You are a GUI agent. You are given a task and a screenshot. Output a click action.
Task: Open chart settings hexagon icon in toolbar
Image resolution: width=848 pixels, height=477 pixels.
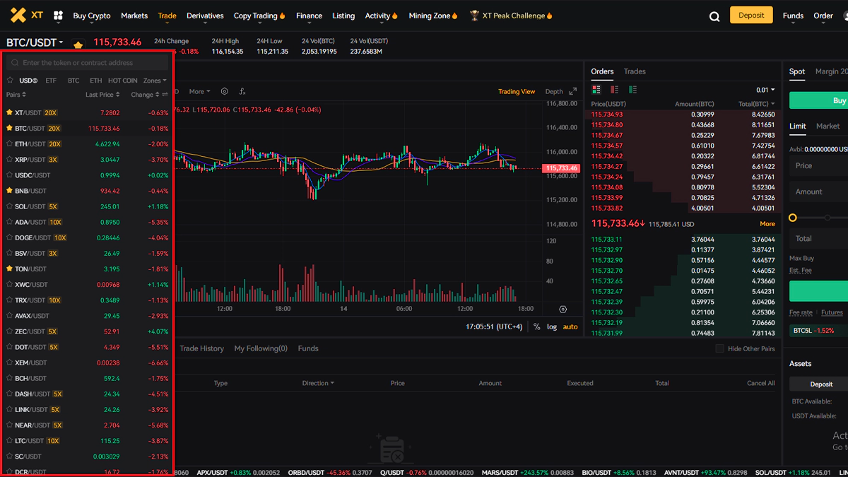tap(224, 91)
